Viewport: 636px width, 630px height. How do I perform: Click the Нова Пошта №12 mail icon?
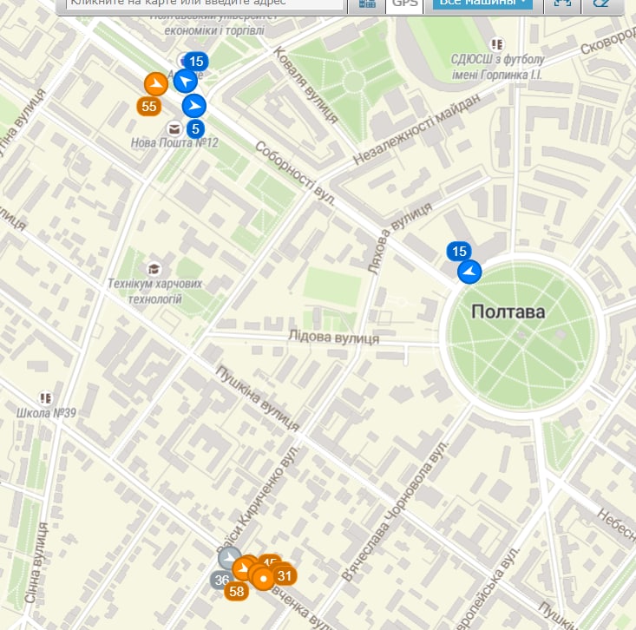[174, 129]
